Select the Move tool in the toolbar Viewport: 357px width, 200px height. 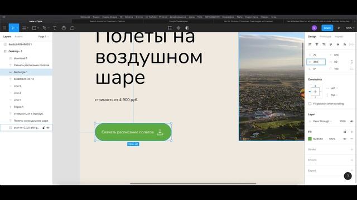tap(13, 28)
